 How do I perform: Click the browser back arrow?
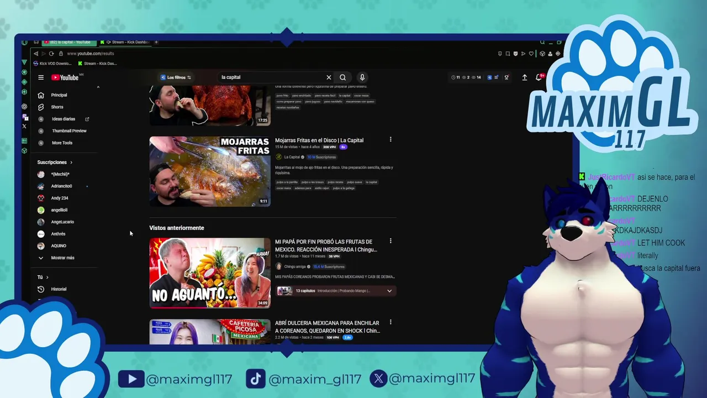click(x=36, y=54)
